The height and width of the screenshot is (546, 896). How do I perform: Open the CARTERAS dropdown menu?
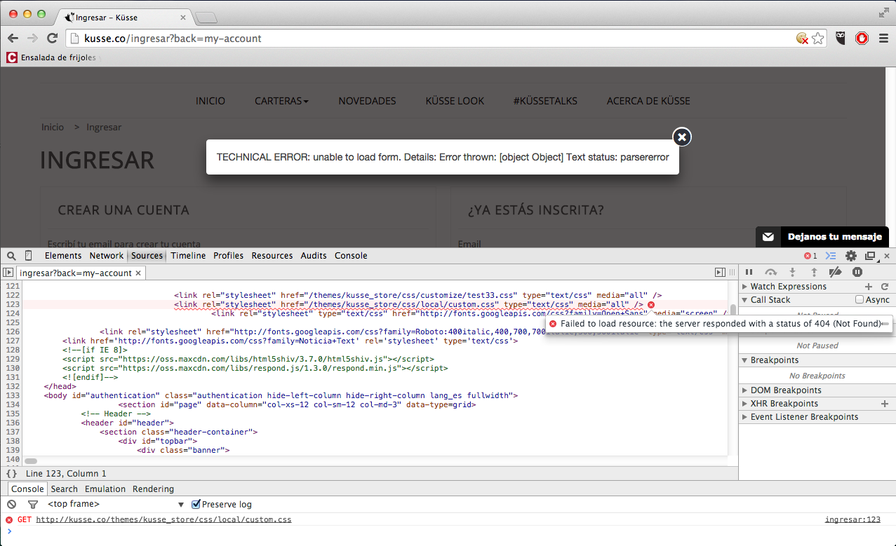281,101
